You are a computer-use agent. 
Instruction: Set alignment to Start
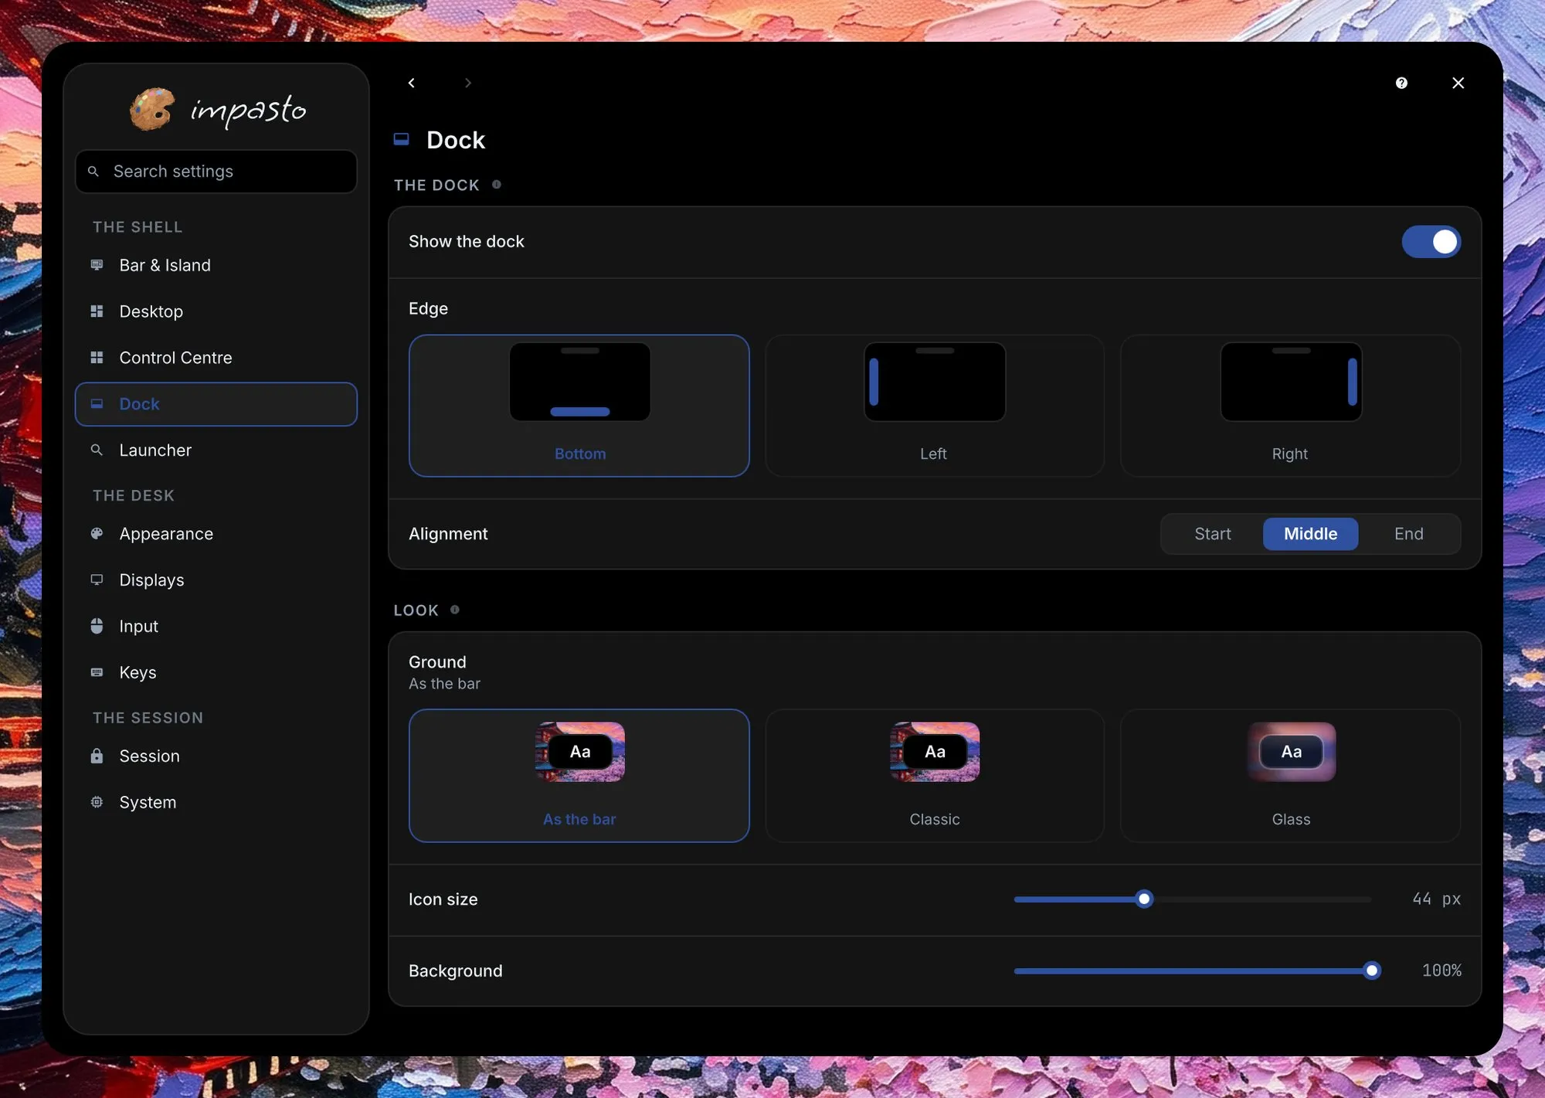1213,534
